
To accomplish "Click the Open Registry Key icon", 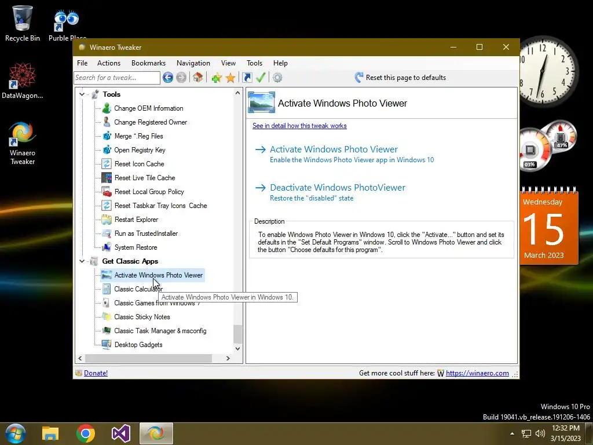I will [107, 150].
